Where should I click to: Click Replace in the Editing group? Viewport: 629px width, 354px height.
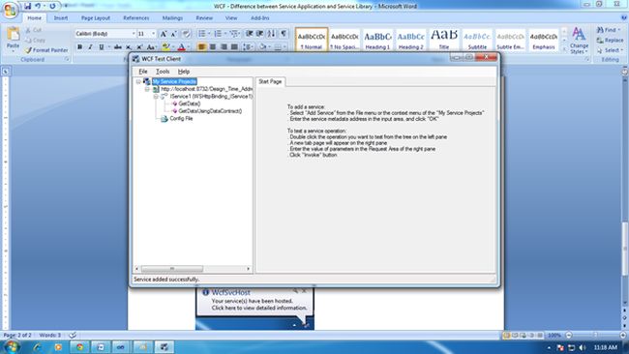point(611,40)
